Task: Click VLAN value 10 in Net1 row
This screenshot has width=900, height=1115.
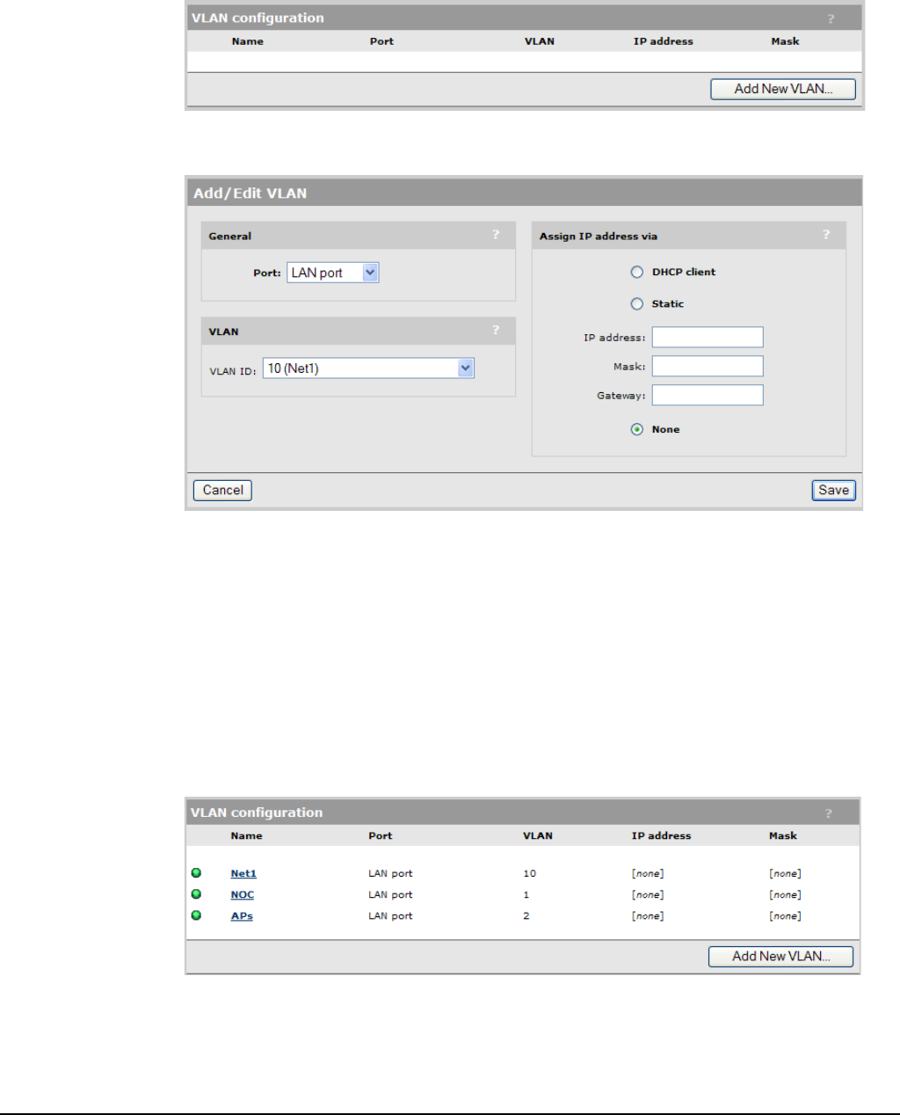Action: tap(529, 874)
